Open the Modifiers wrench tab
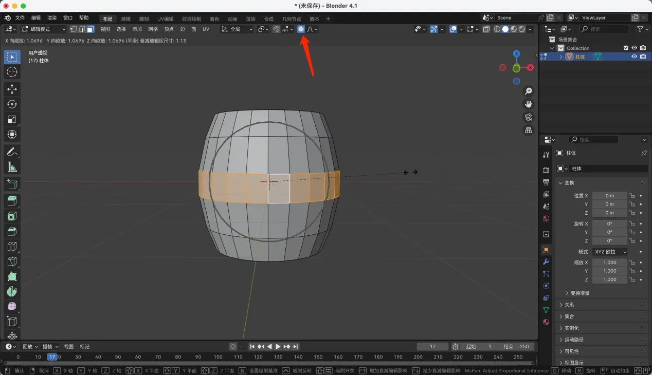 click(546, 261)
